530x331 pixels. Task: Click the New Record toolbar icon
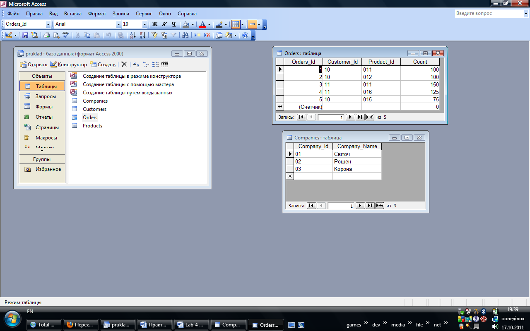tap(198, 36)
